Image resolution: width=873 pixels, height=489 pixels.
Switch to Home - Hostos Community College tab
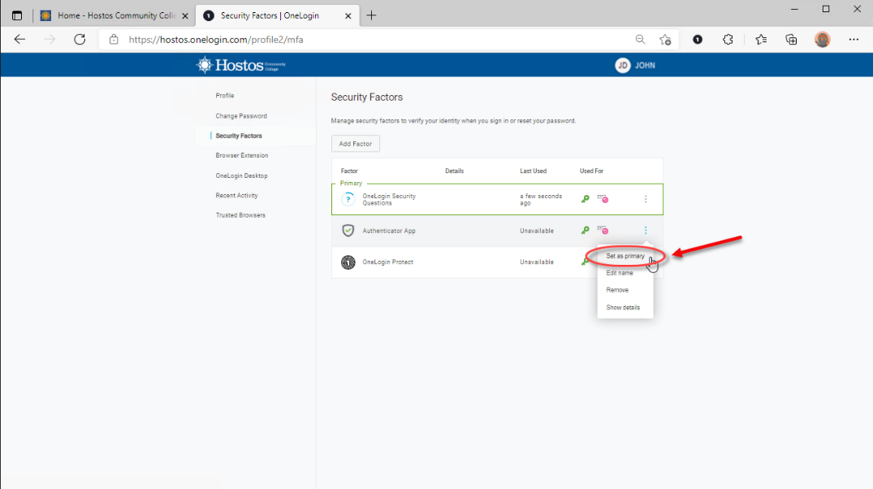coord(113,15)
